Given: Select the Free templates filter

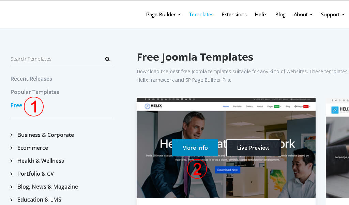Looking at the screenshot, I should click(x=16, y=105).
